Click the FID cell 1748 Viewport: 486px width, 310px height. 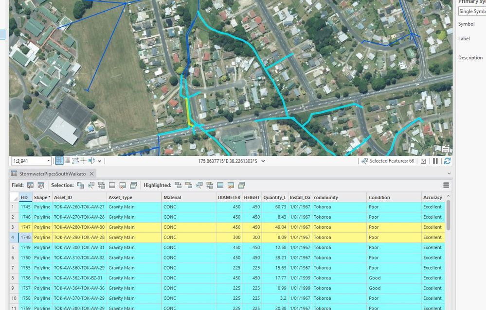point(25,238)
